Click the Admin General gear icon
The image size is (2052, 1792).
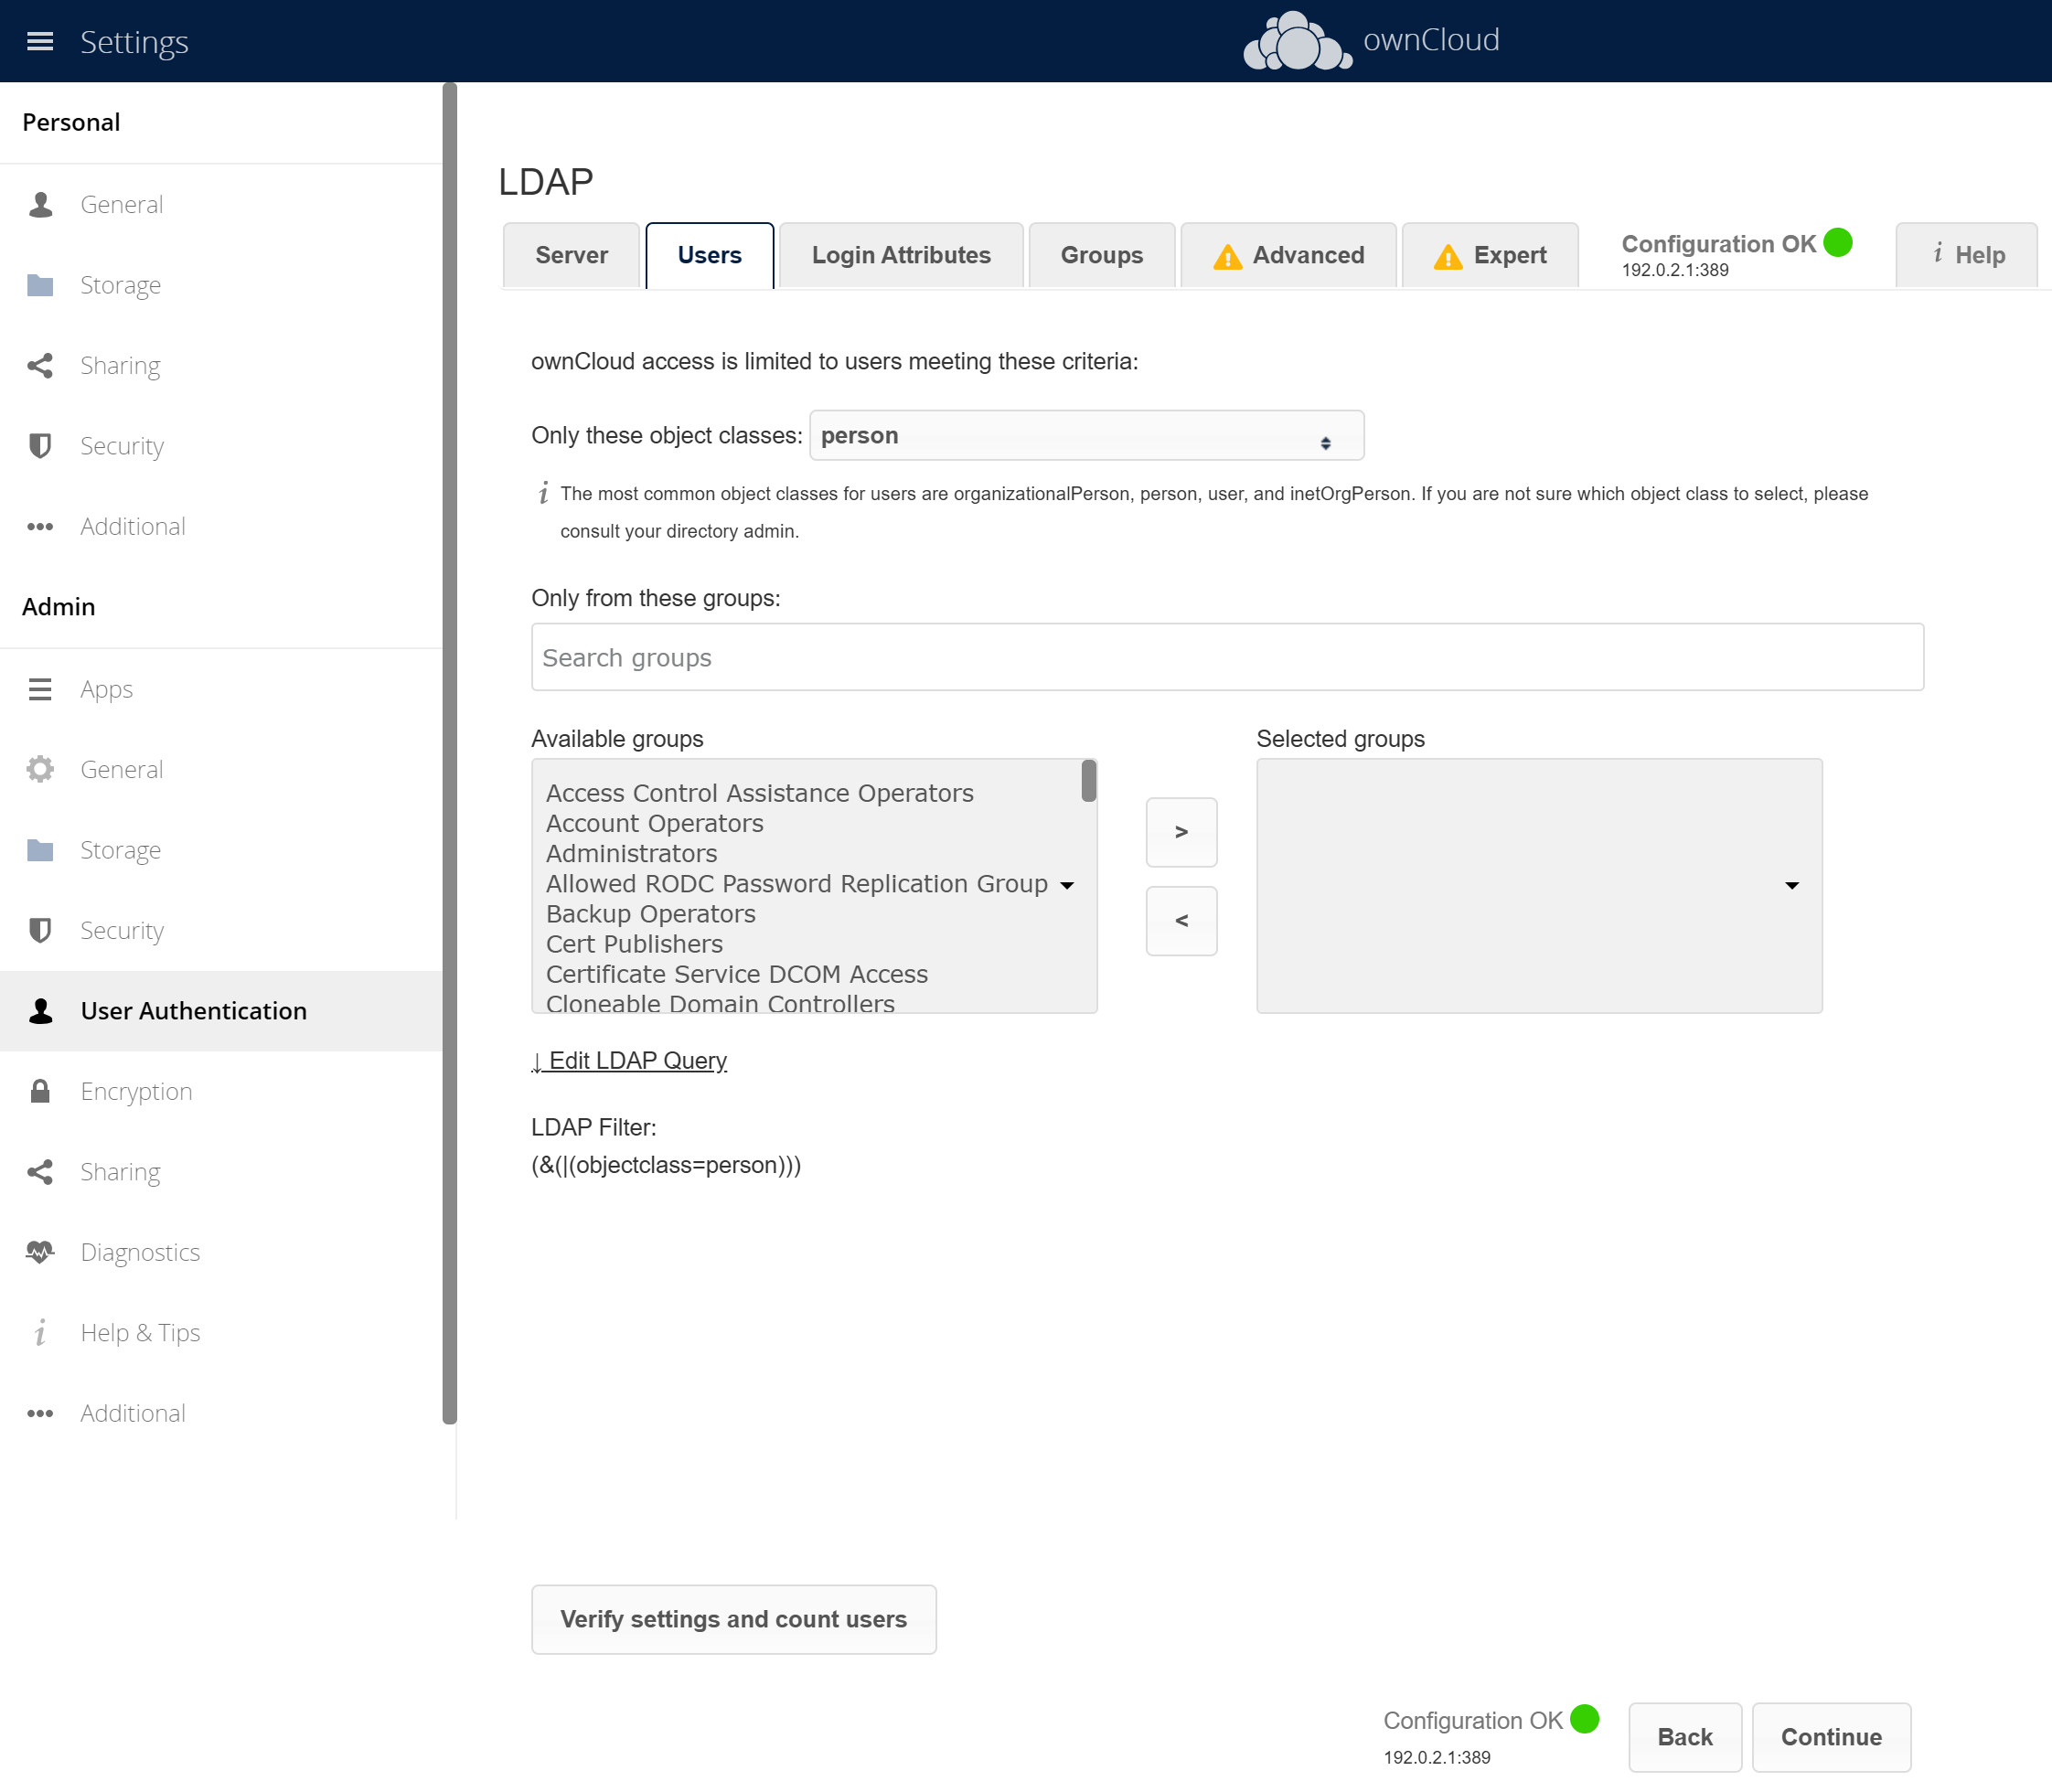tap(40, 769)
